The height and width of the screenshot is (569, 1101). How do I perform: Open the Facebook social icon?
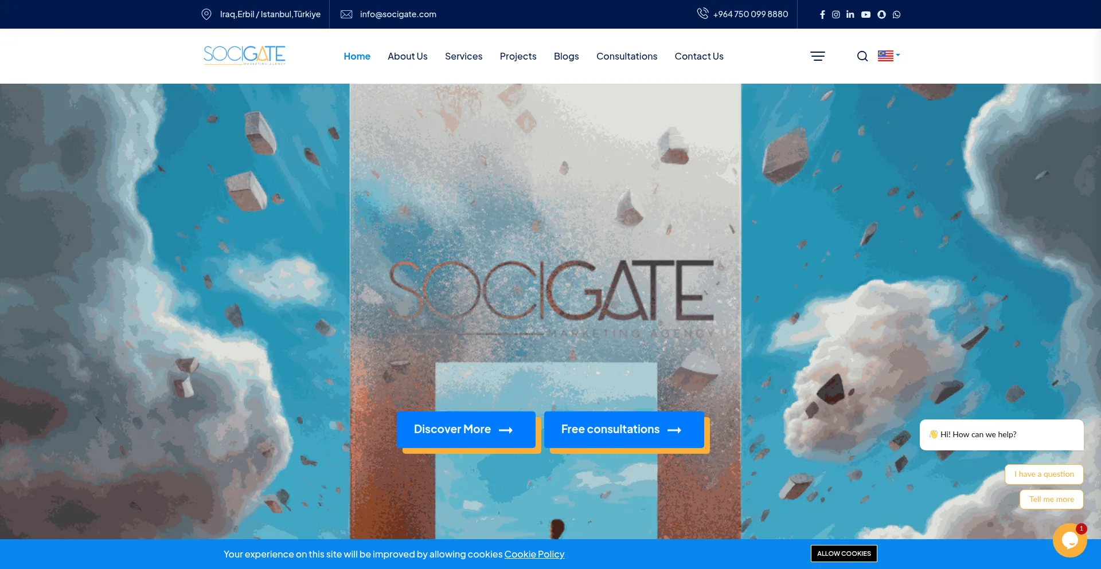pos(822,14)
